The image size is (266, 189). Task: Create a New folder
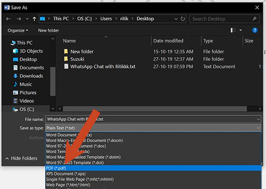pyautogui.click(x=48, y=30)
